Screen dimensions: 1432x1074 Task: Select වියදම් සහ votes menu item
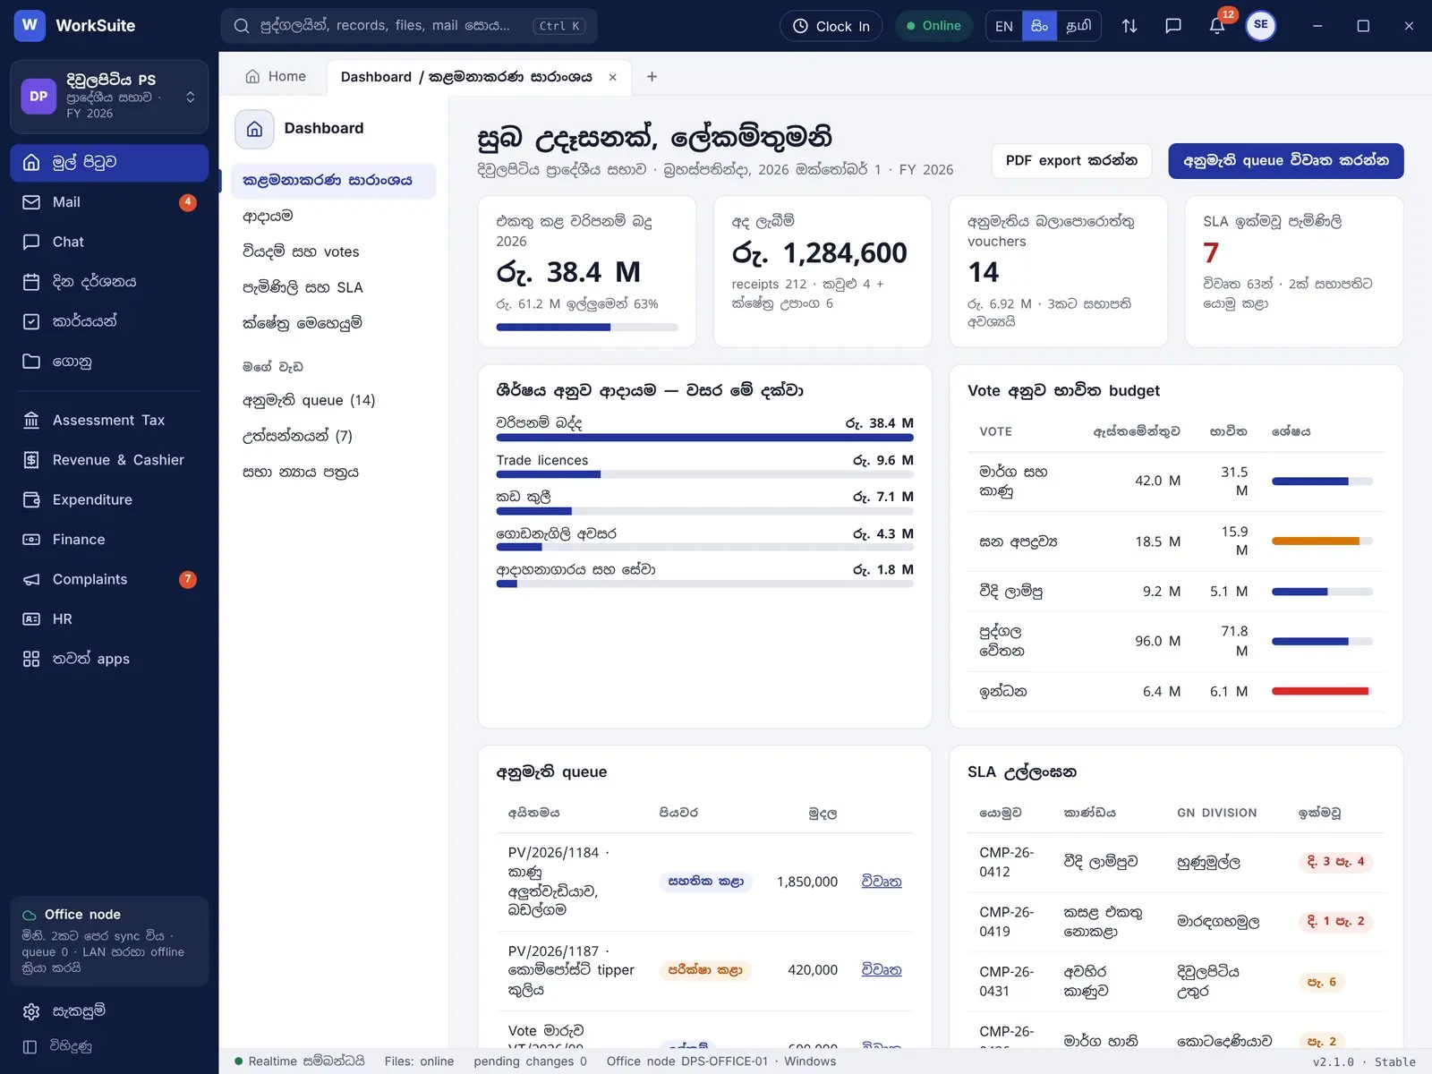[x=333, y=251]
